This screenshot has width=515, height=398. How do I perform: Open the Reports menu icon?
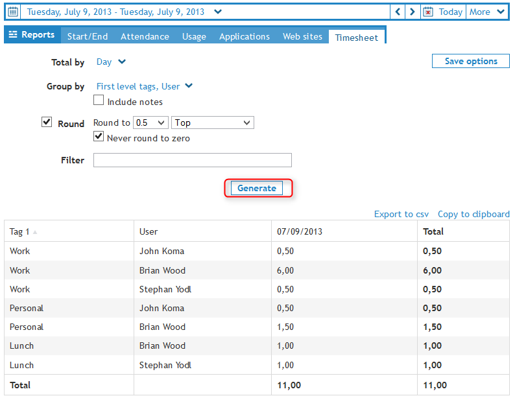[x=13, y=35]
